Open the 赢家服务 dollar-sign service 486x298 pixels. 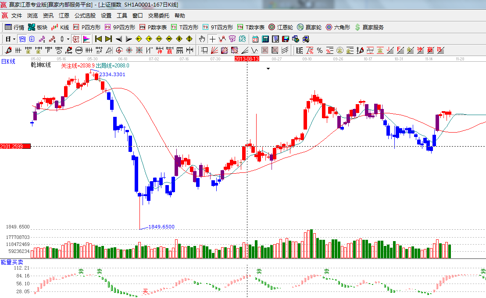pyautogui.click(x=369, y=27)
